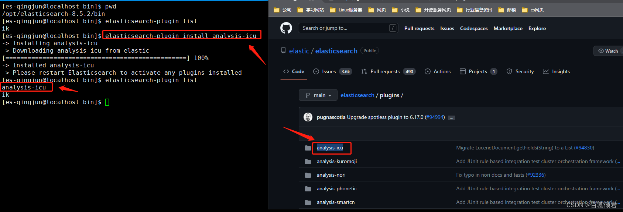Open the analysis-phonetic folder
623x212 pixels.
coord(337,188)
